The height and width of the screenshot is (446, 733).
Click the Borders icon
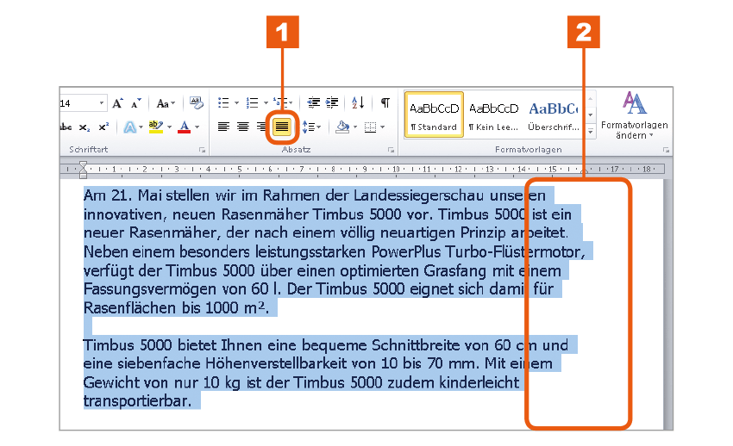370,127
